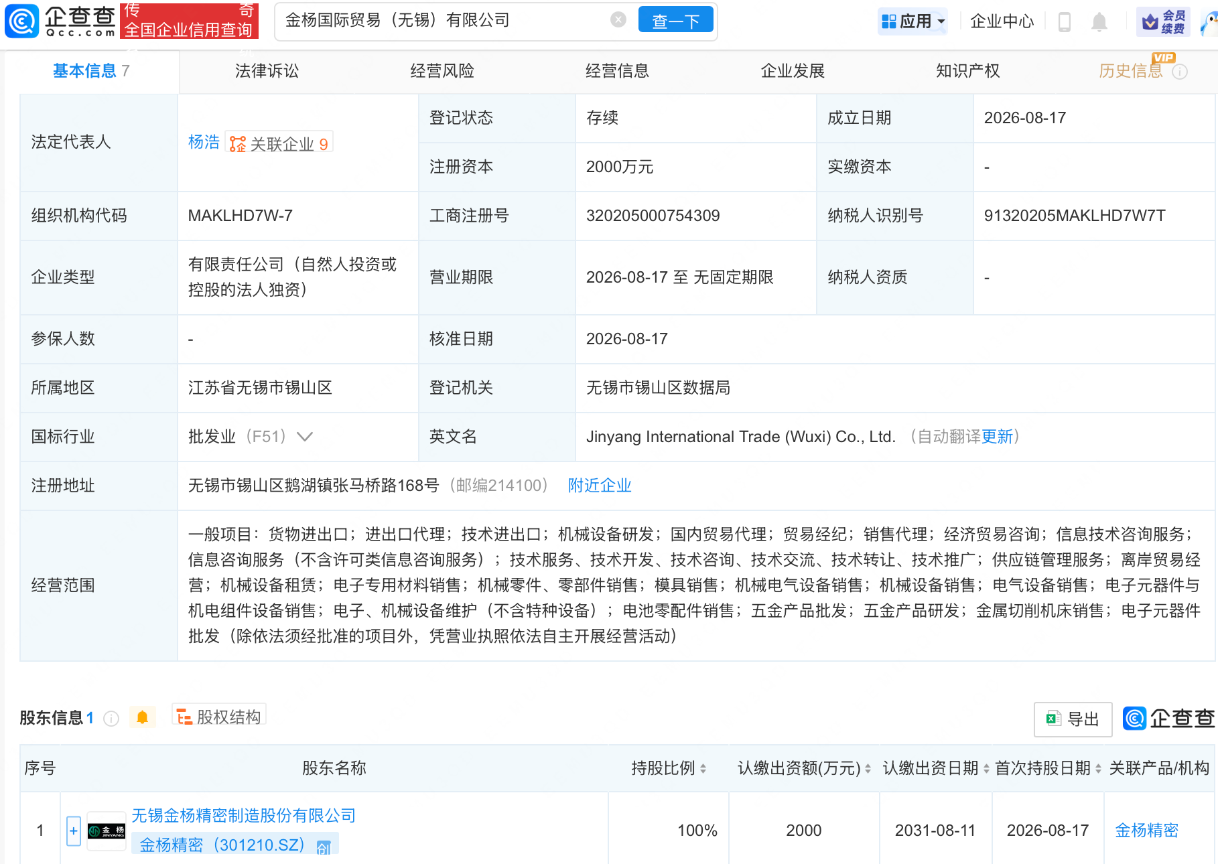Image resolution: width=1218 pixels, height=864 pixels.
Task: Click the 金杨 shareholder company logo thumbnail
Action: [x=107, y=831]
